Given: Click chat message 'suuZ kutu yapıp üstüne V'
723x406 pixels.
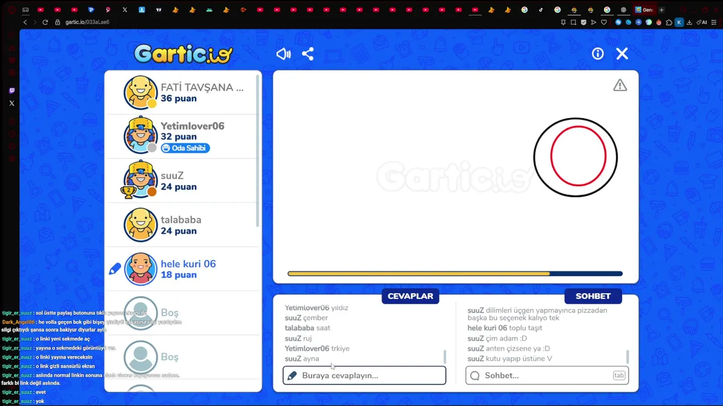Looking at the screenshot, I should 509,359.
